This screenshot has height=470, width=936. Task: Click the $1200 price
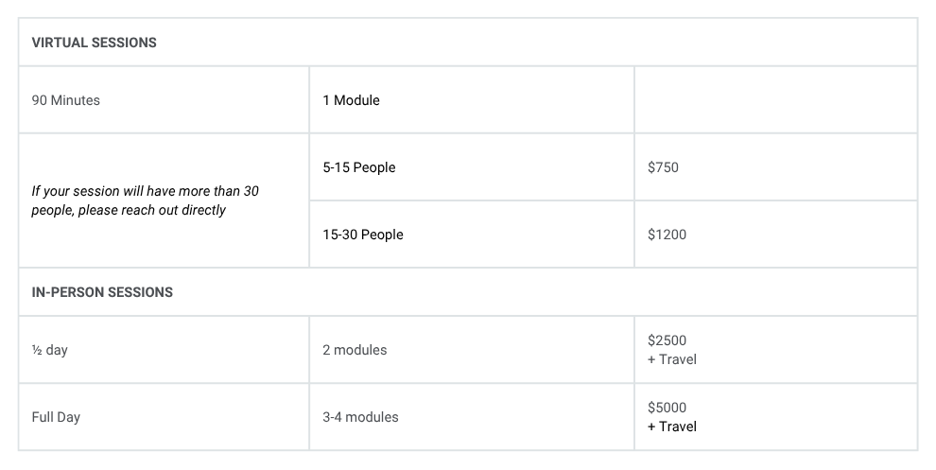point(667,235)
